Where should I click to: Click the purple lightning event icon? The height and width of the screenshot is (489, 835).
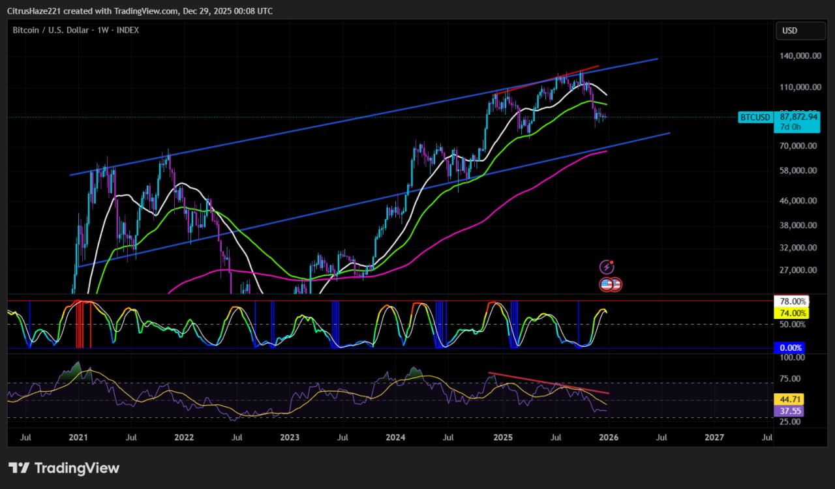[607, 267]
